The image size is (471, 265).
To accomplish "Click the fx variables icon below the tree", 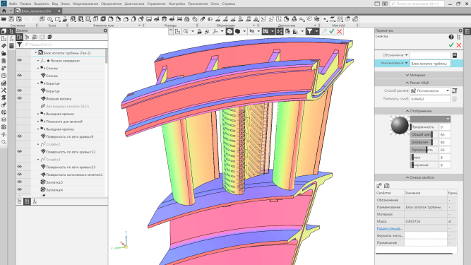I will coord(35,201).
